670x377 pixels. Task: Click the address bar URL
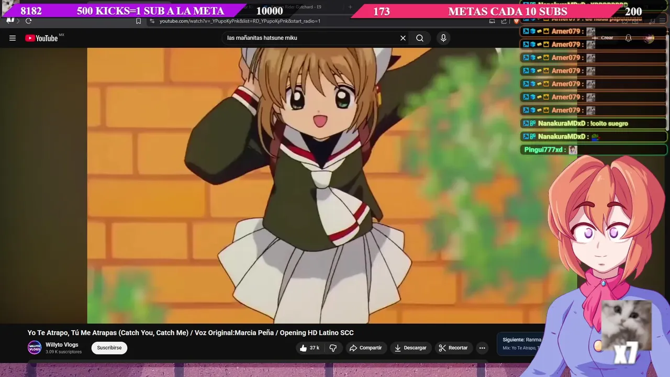point(240,21)
